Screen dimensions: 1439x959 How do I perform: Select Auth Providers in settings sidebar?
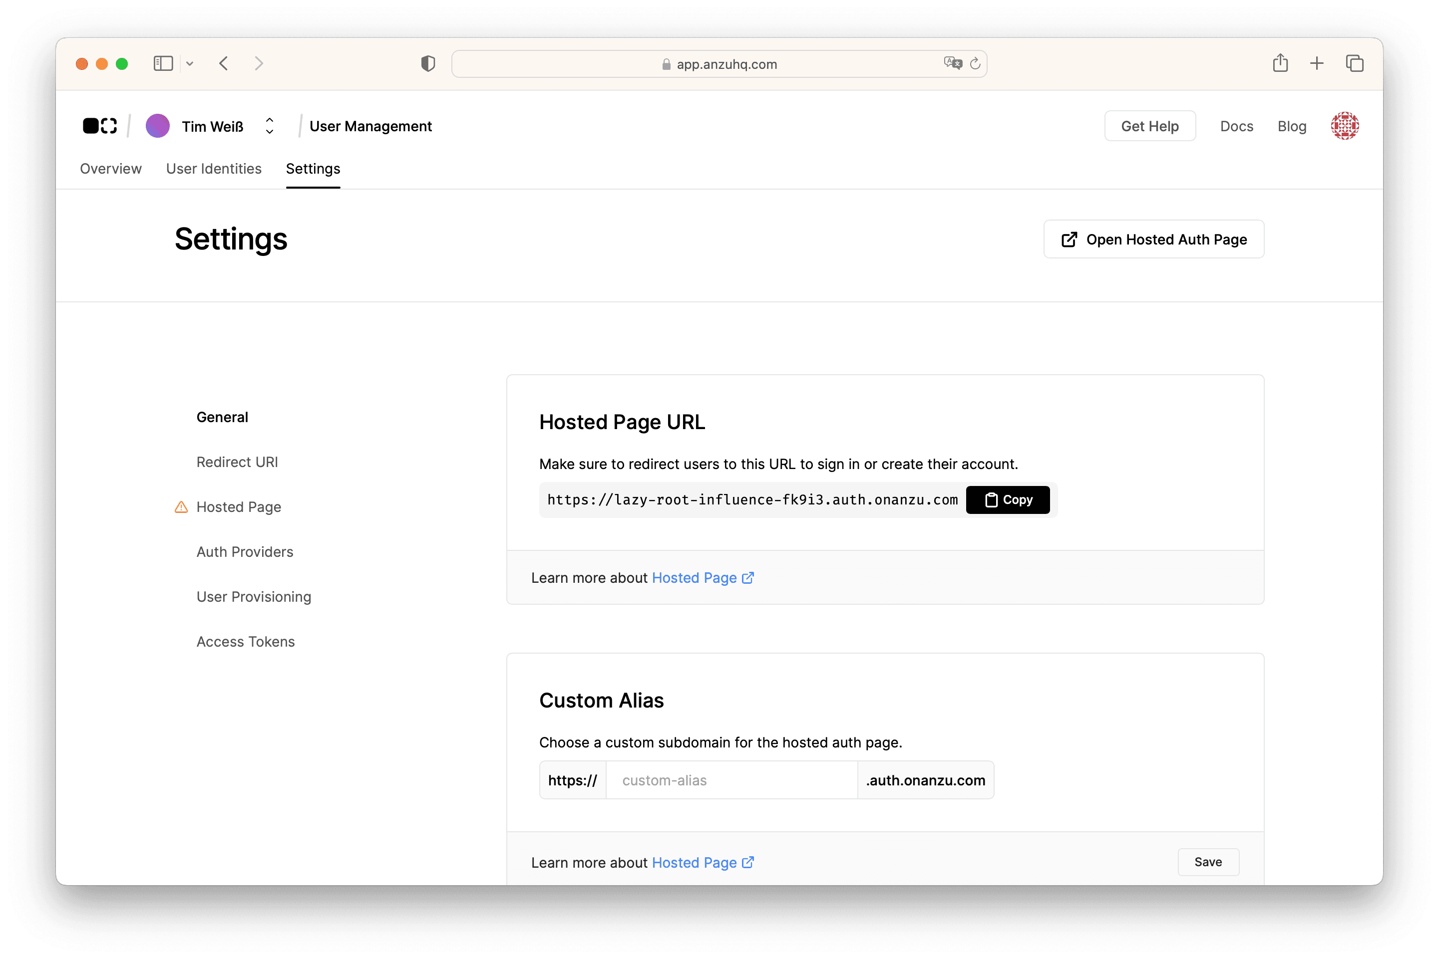(245, 552)
